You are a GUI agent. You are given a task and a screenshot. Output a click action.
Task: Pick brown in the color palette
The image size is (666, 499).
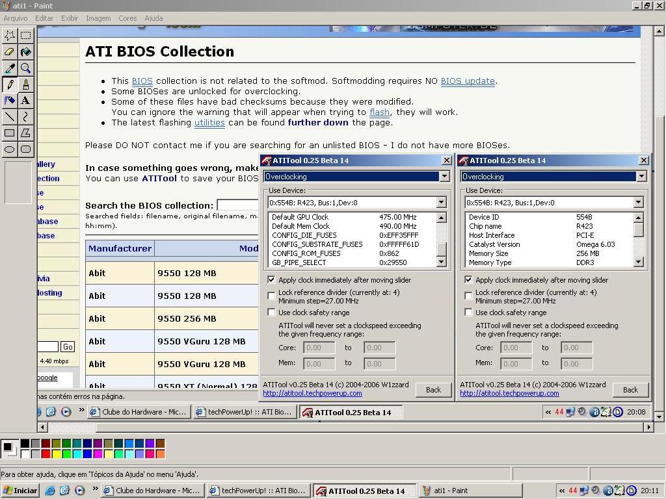(x=160, y=444)
